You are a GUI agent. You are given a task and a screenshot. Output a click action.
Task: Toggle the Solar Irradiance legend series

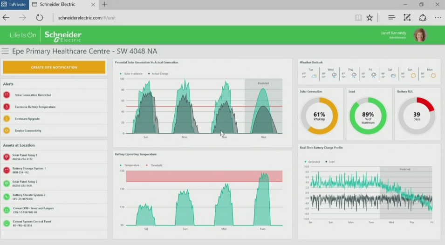point(133,74)
